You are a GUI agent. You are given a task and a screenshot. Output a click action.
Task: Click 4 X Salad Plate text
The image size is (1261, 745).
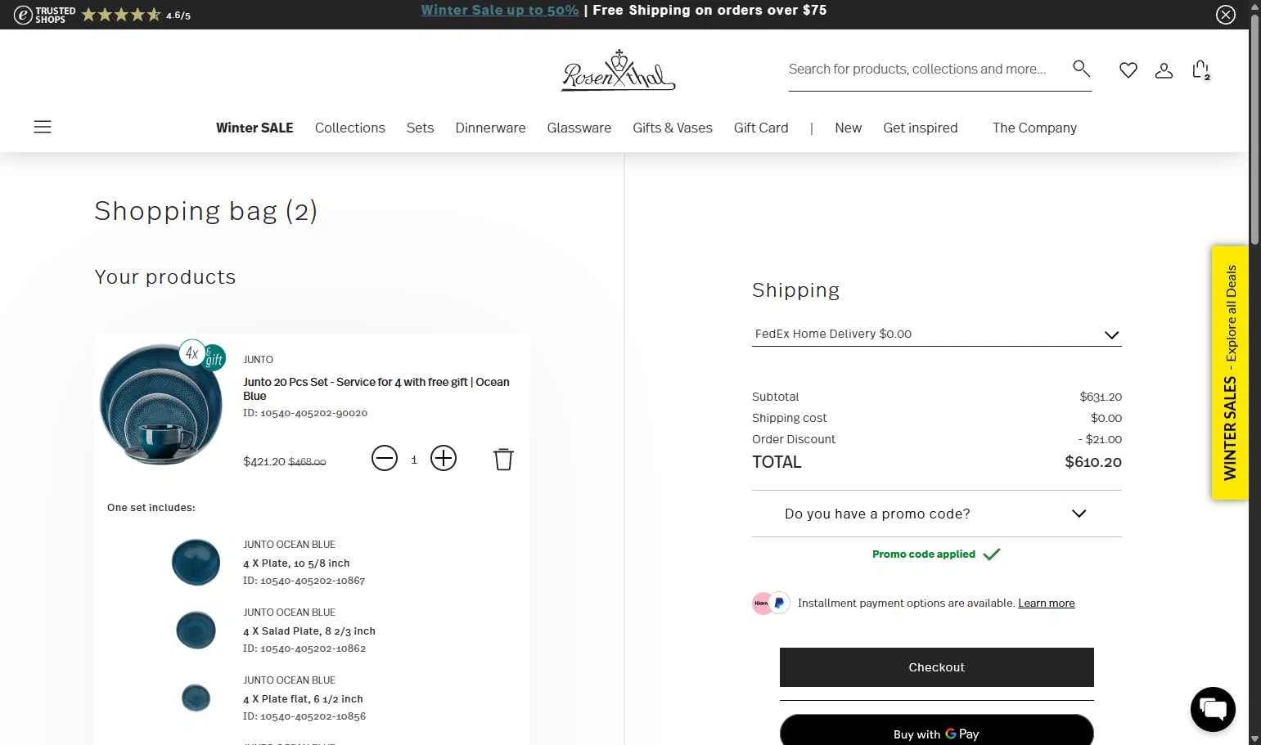coord(309,631)
